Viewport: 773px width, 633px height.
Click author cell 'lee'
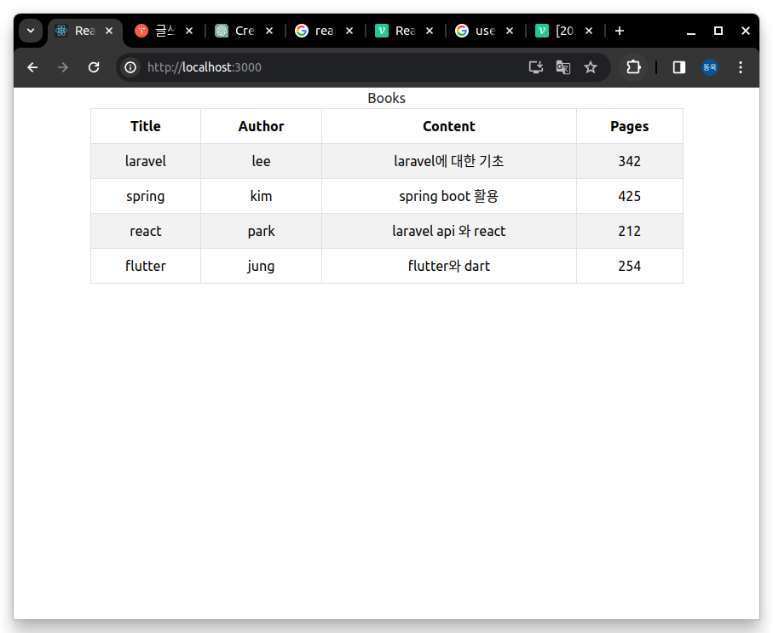click(x=262, y=161)
